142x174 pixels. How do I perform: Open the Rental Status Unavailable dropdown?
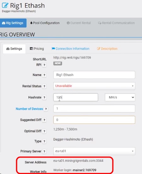point(94,86)
